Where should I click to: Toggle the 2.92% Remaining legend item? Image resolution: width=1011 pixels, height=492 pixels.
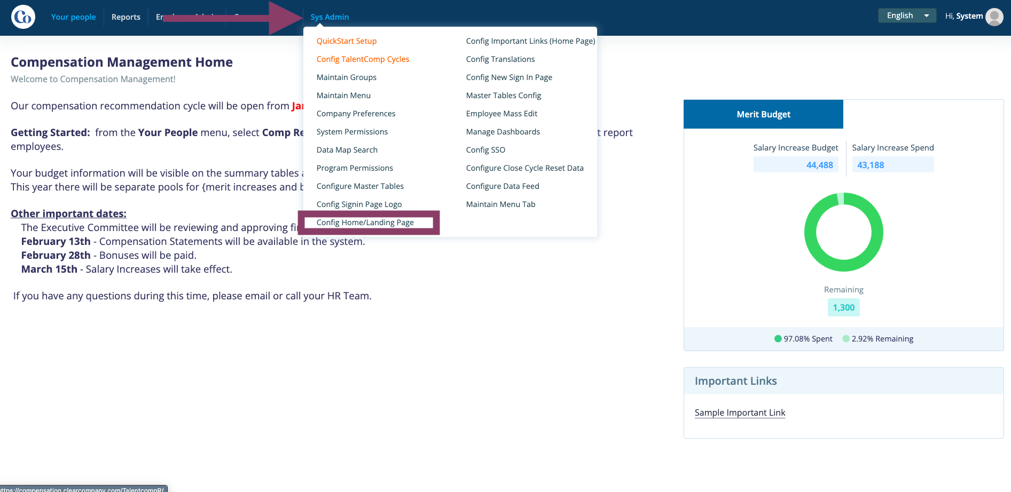[x=877, y=339]
